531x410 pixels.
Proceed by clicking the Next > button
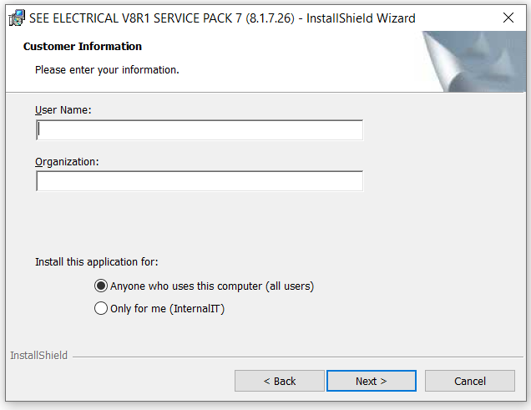(x=372, y=381)
